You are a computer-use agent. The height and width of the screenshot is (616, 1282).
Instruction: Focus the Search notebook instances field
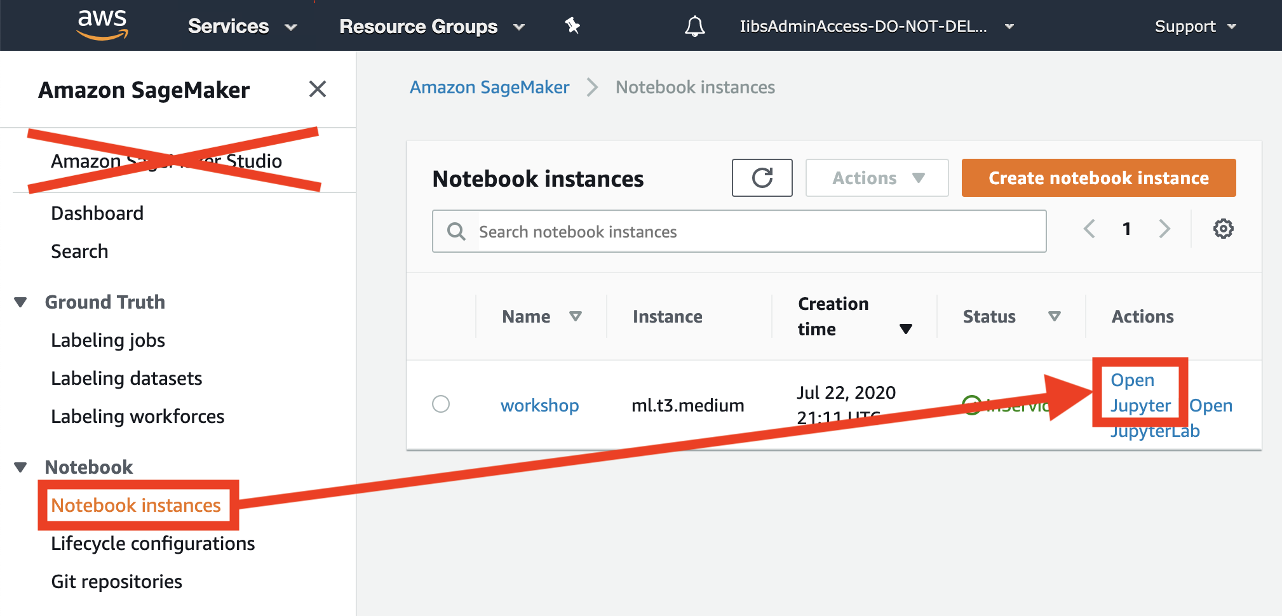pos(739,231)
